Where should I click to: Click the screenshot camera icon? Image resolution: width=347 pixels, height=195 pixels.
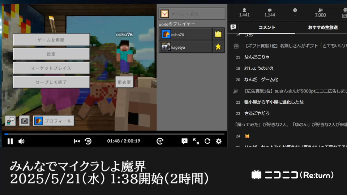(x=24, y=121)
